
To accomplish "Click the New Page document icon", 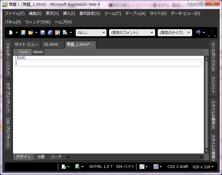I will [x=11, y=33].
